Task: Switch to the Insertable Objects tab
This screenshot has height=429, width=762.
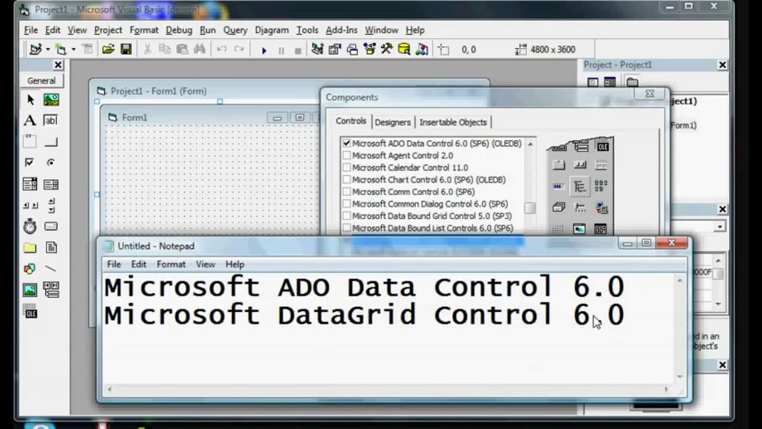Action: point(453,122)
